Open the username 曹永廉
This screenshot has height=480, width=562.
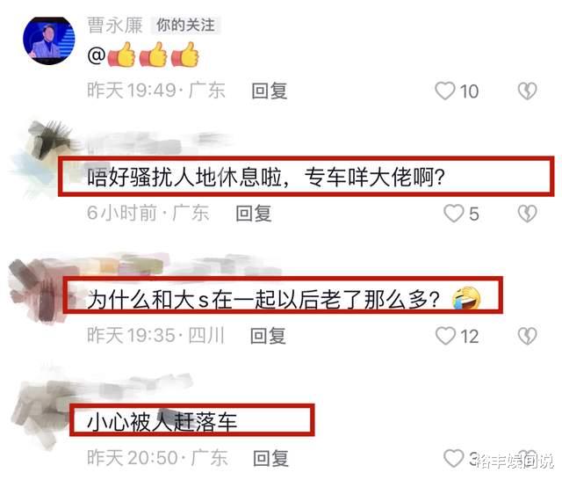click(x=115, y=25)
